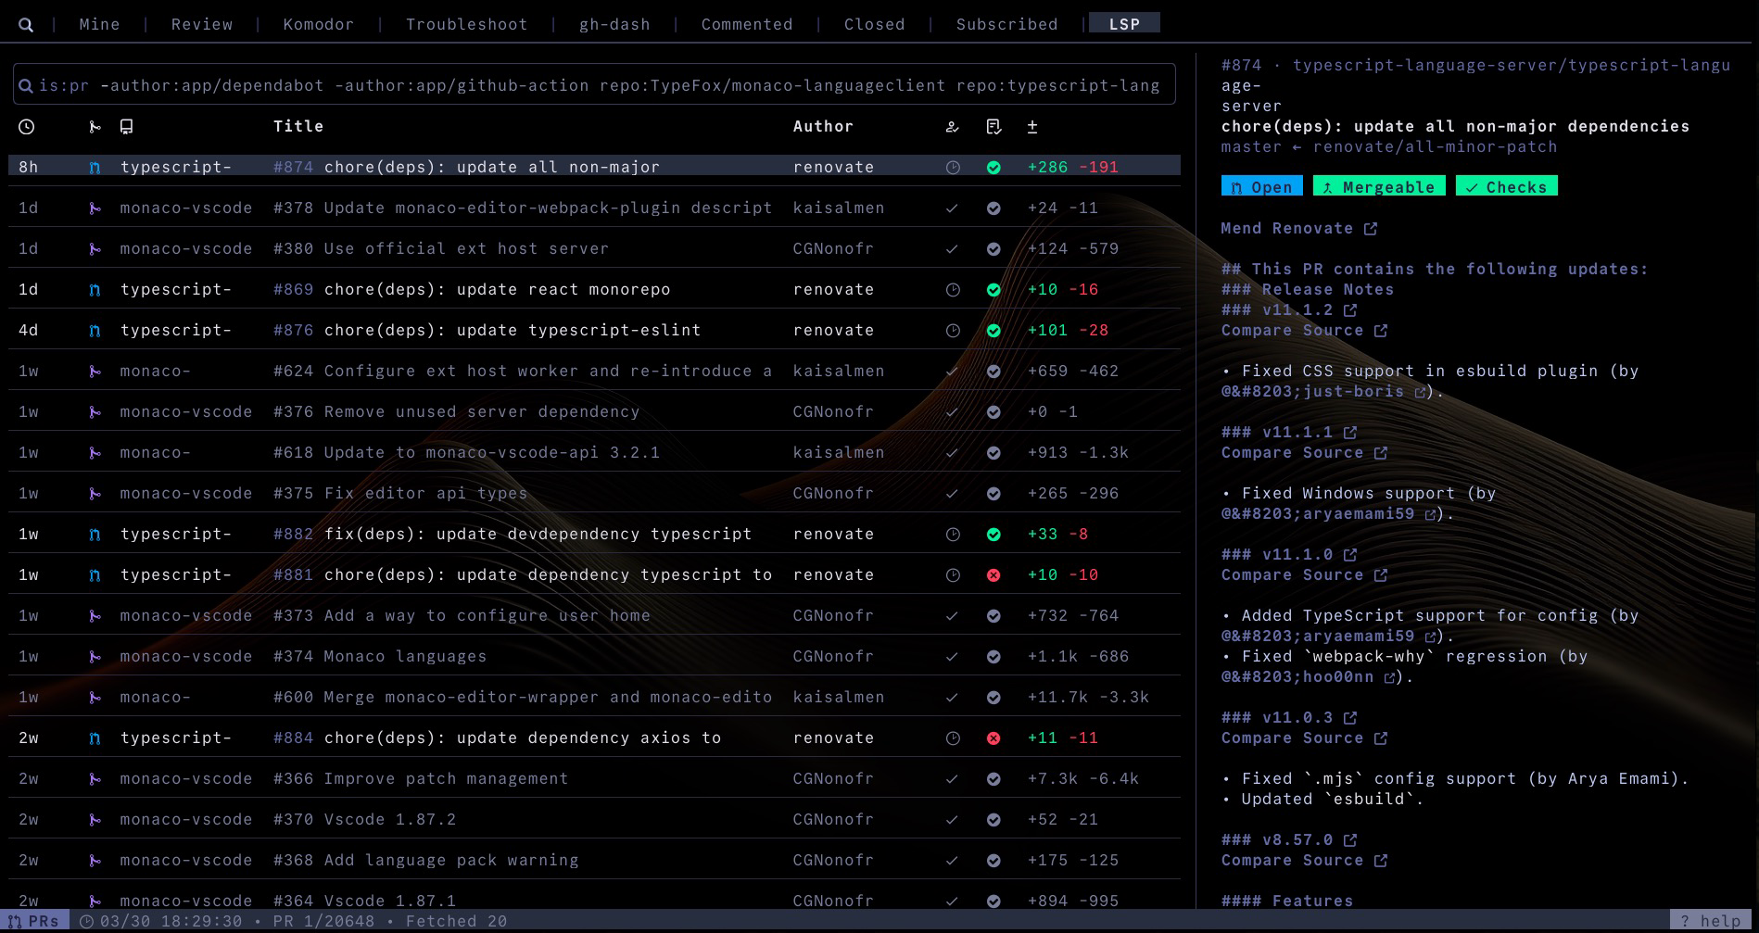1759x933 pixels.
Task: Select PR #366 Improve patch management
Action: pos(594,779)
